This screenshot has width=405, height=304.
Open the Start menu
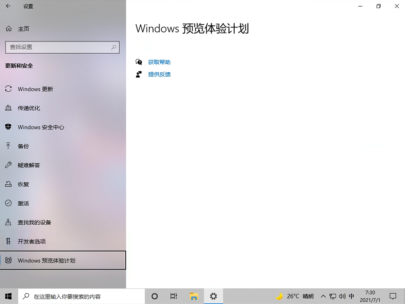[7, 296]
